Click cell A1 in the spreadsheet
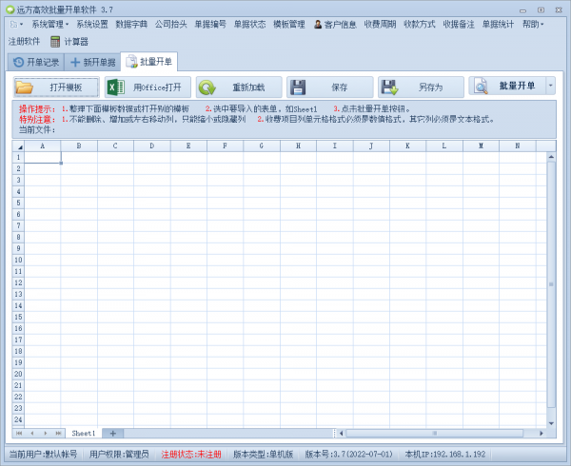 [x=43, y=157]
